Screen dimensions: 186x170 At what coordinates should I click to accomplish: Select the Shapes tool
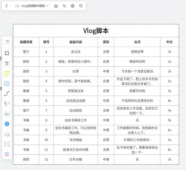pos(7,84)
